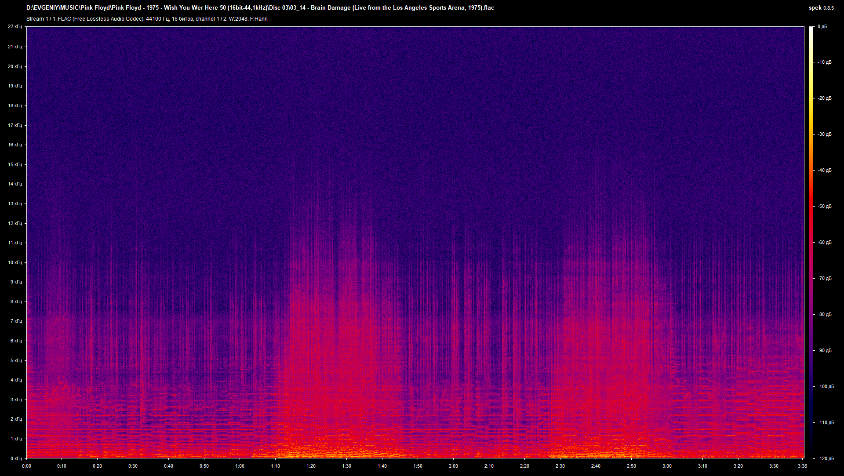Click the 0 кГц frequency axis label
This screenshot has height=476, width=844.
(16, 458)
